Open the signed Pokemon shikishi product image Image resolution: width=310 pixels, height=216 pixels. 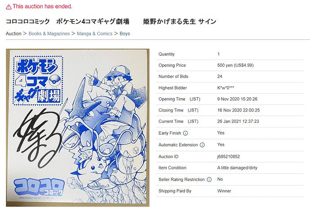pos(78,128)
